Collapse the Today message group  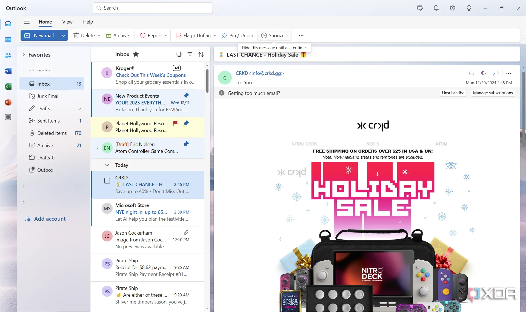tap(107, 165)
